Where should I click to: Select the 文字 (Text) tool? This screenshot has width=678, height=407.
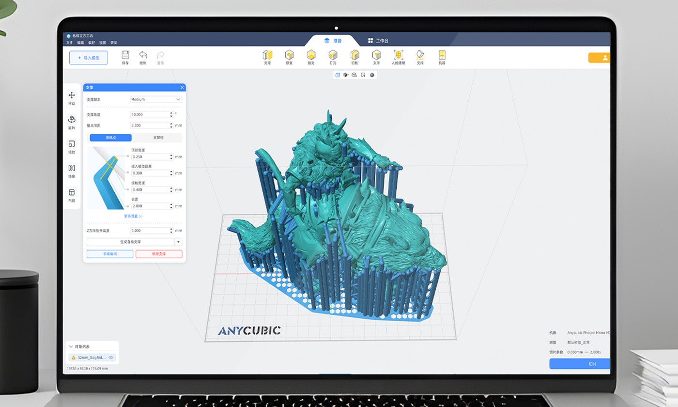[377, 56]
